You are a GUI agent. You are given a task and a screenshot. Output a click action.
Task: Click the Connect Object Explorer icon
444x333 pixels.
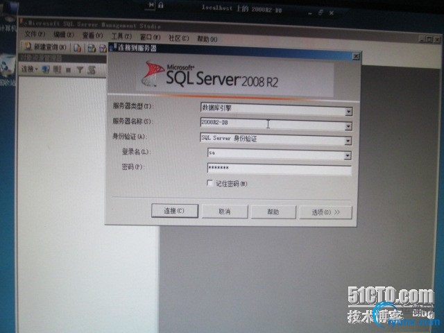pyautogui.click(x=46, y=69)
